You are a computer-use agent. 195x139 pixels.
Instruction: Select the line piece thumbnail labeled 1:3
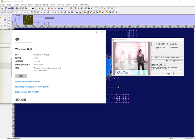[x=38, y=20]
